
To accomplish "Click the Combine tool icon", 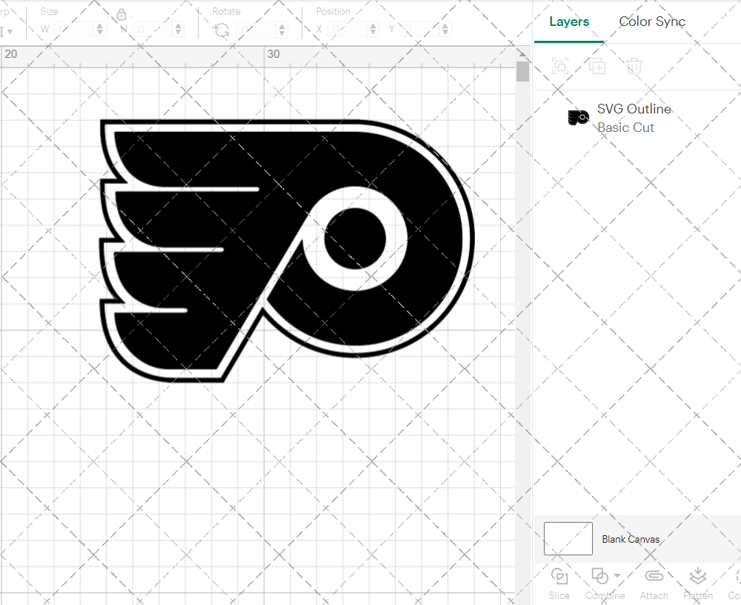I will pos(600,576).
